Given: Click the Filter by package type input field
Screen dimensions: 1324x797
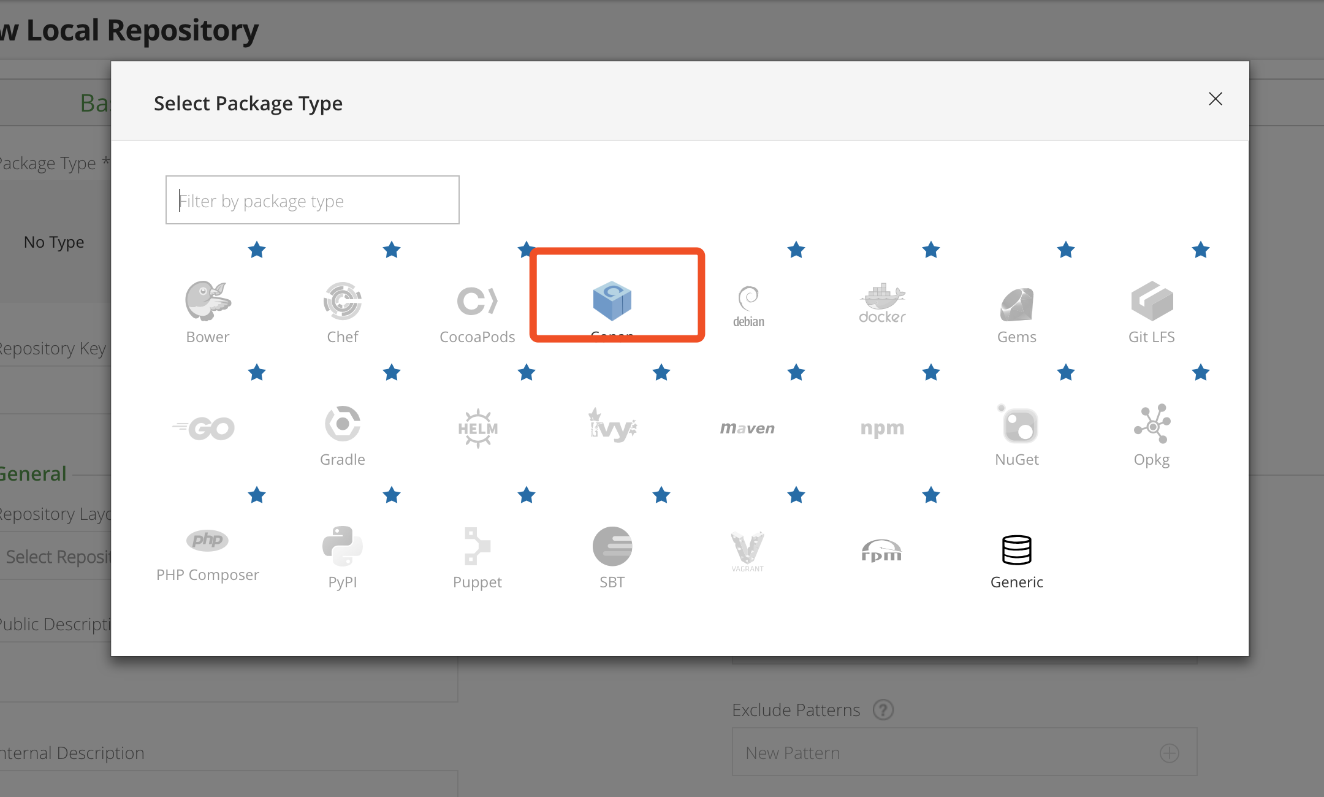Looking at the screenshot, I should click(312, 199).
